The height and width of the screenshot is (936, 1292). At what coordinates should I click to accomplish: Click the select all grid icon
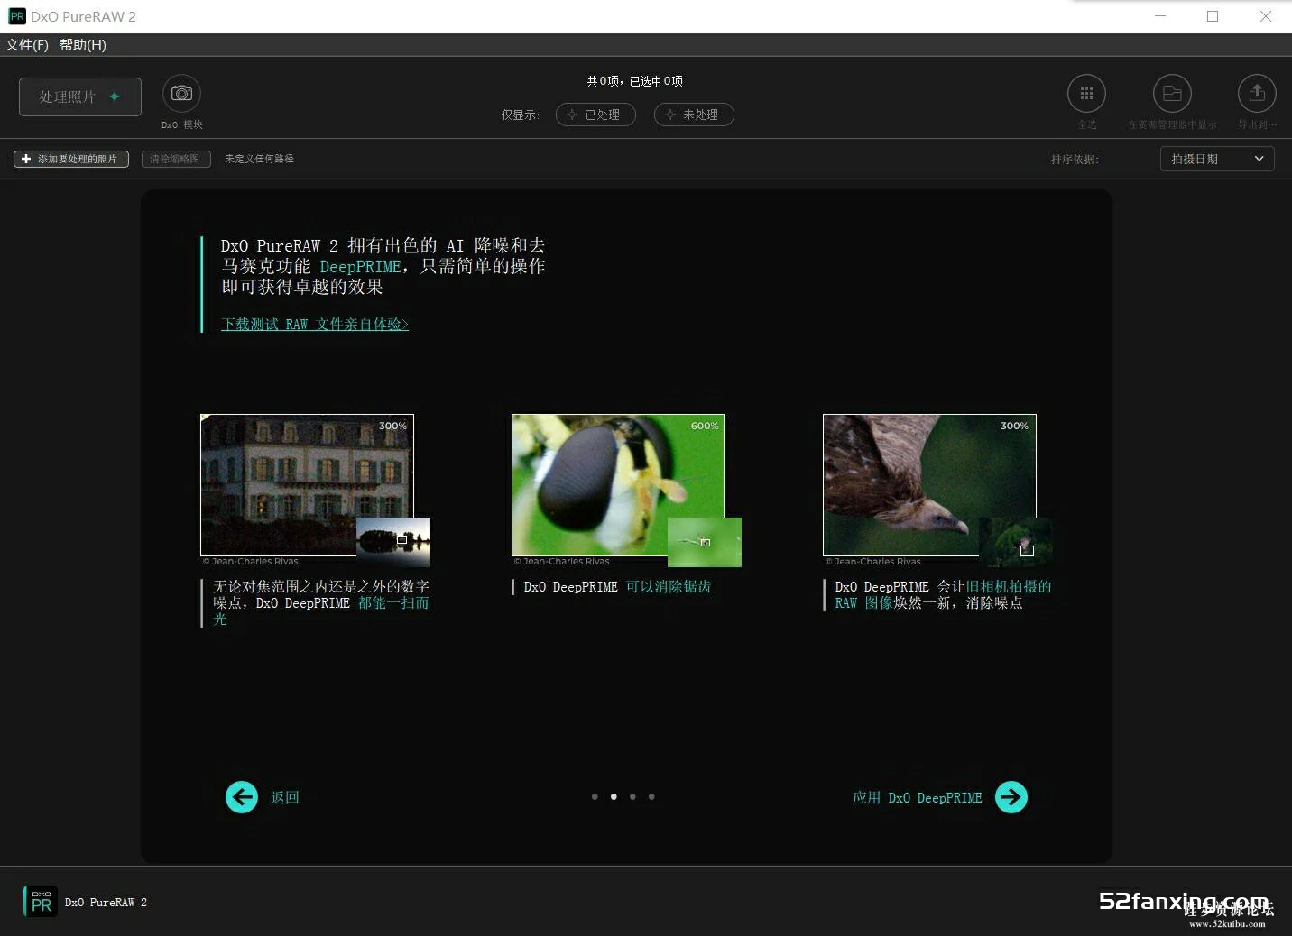(x=1086, y=93)
